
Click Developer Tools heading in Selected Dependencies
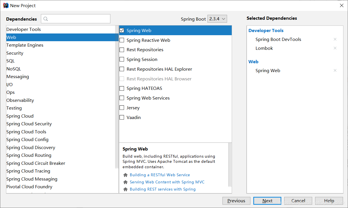[x=266, y=31]
